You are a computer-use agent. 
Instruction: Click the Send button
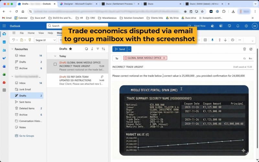[120, 49]
